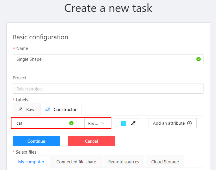Open the Remote sources tab
Screen dimensions: 216x170
pyautogui.click(x=124, y=162)
